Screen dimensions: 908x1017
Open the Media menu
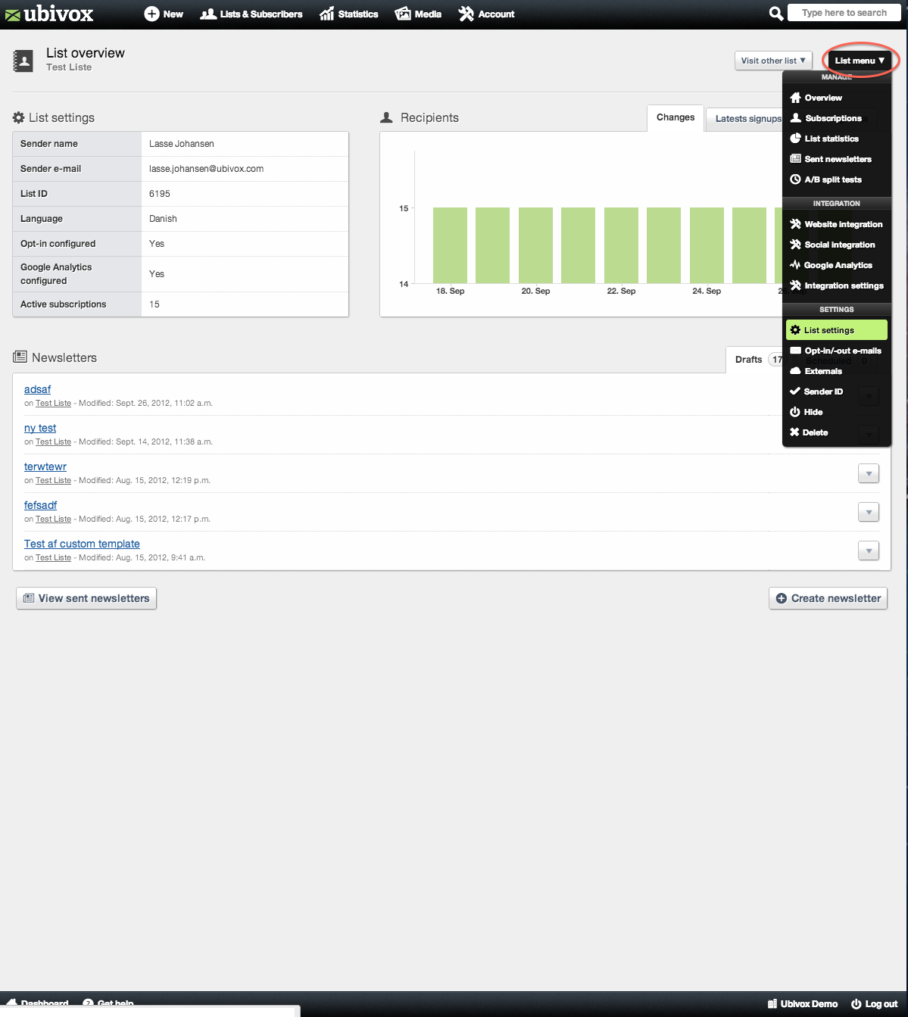coord(418,14)
